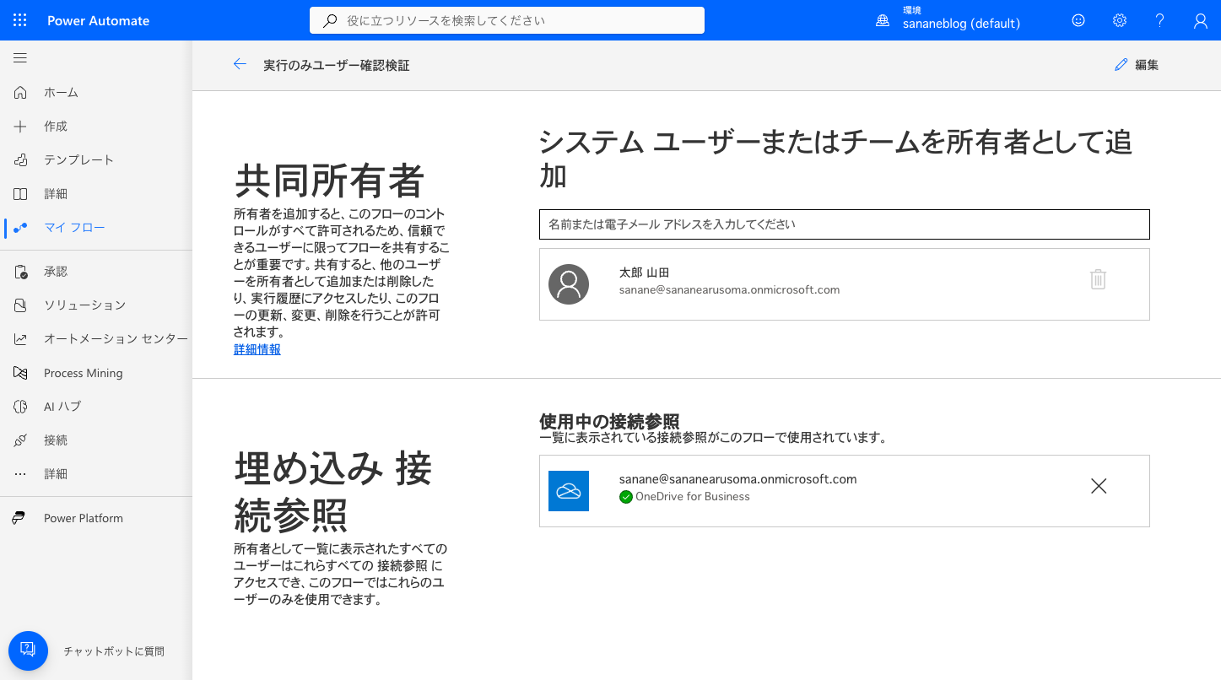The width and height of the screenshot is (1221, 680).
Task: Click the Process Mining icon
Action: (20, 372)
